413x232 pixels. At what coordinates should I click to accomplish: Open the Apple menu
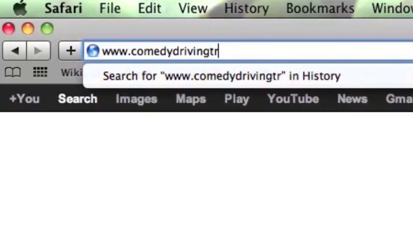click(x=20, y=8)
